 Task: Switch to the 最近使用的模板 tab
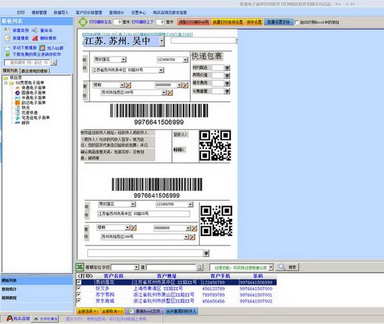(35, 71)
